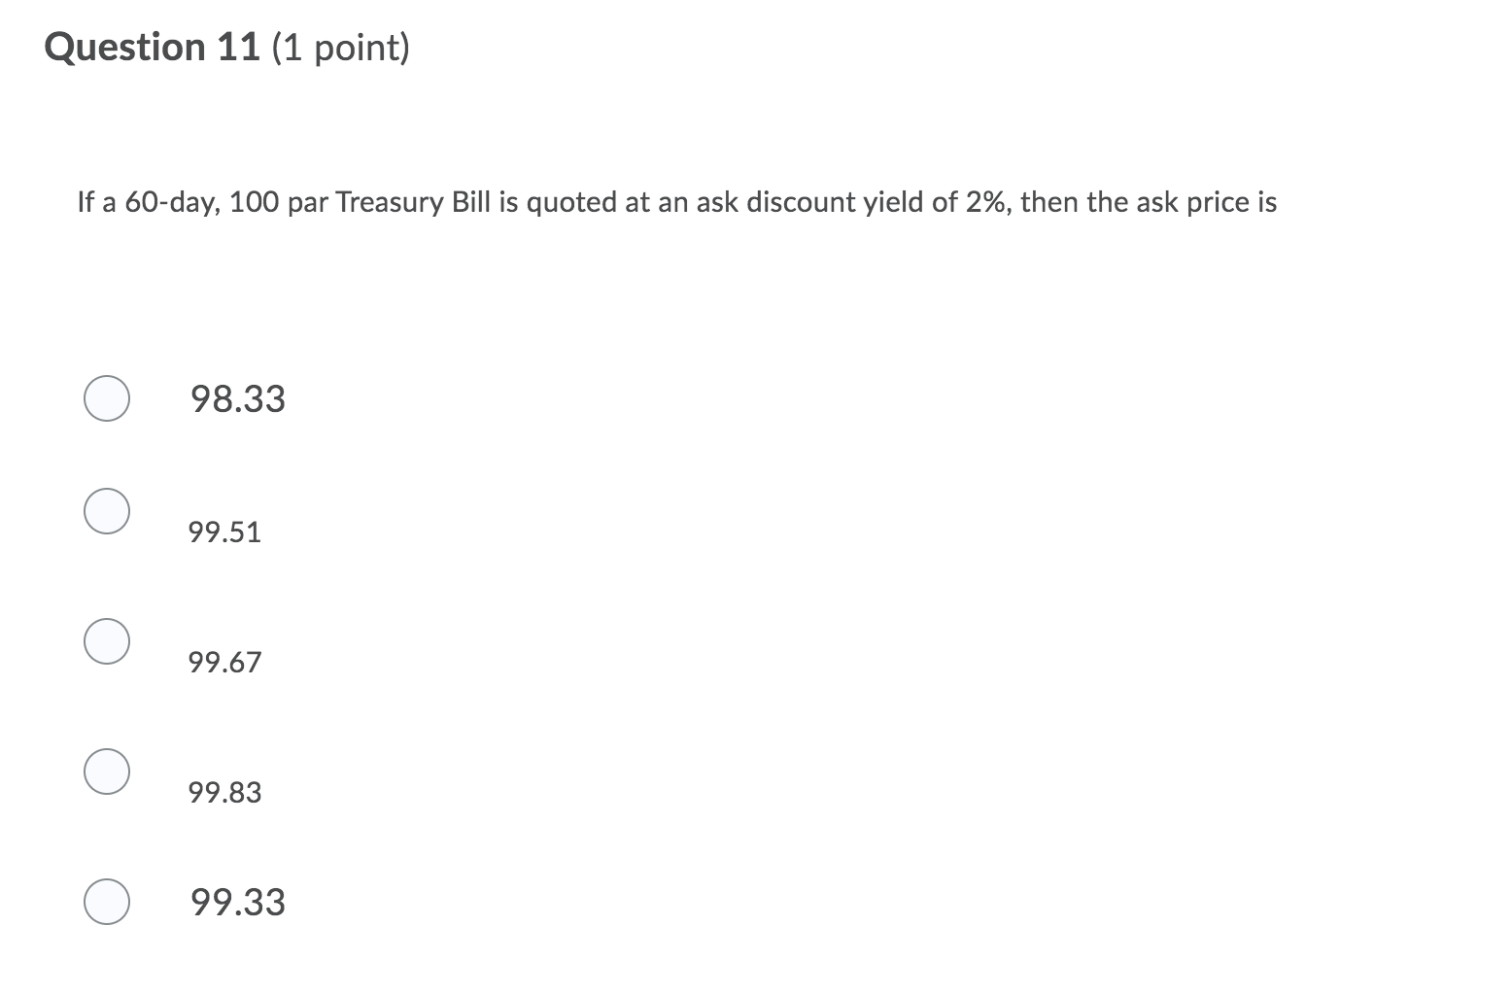The height and width of the screenshot is (995, 1512).
Task: Click the Question 11 heading
Action: (x=226, y=46)
